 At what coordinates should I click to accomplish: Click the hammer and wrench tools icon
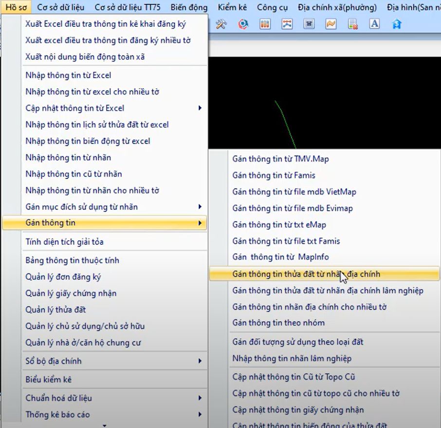221,24
